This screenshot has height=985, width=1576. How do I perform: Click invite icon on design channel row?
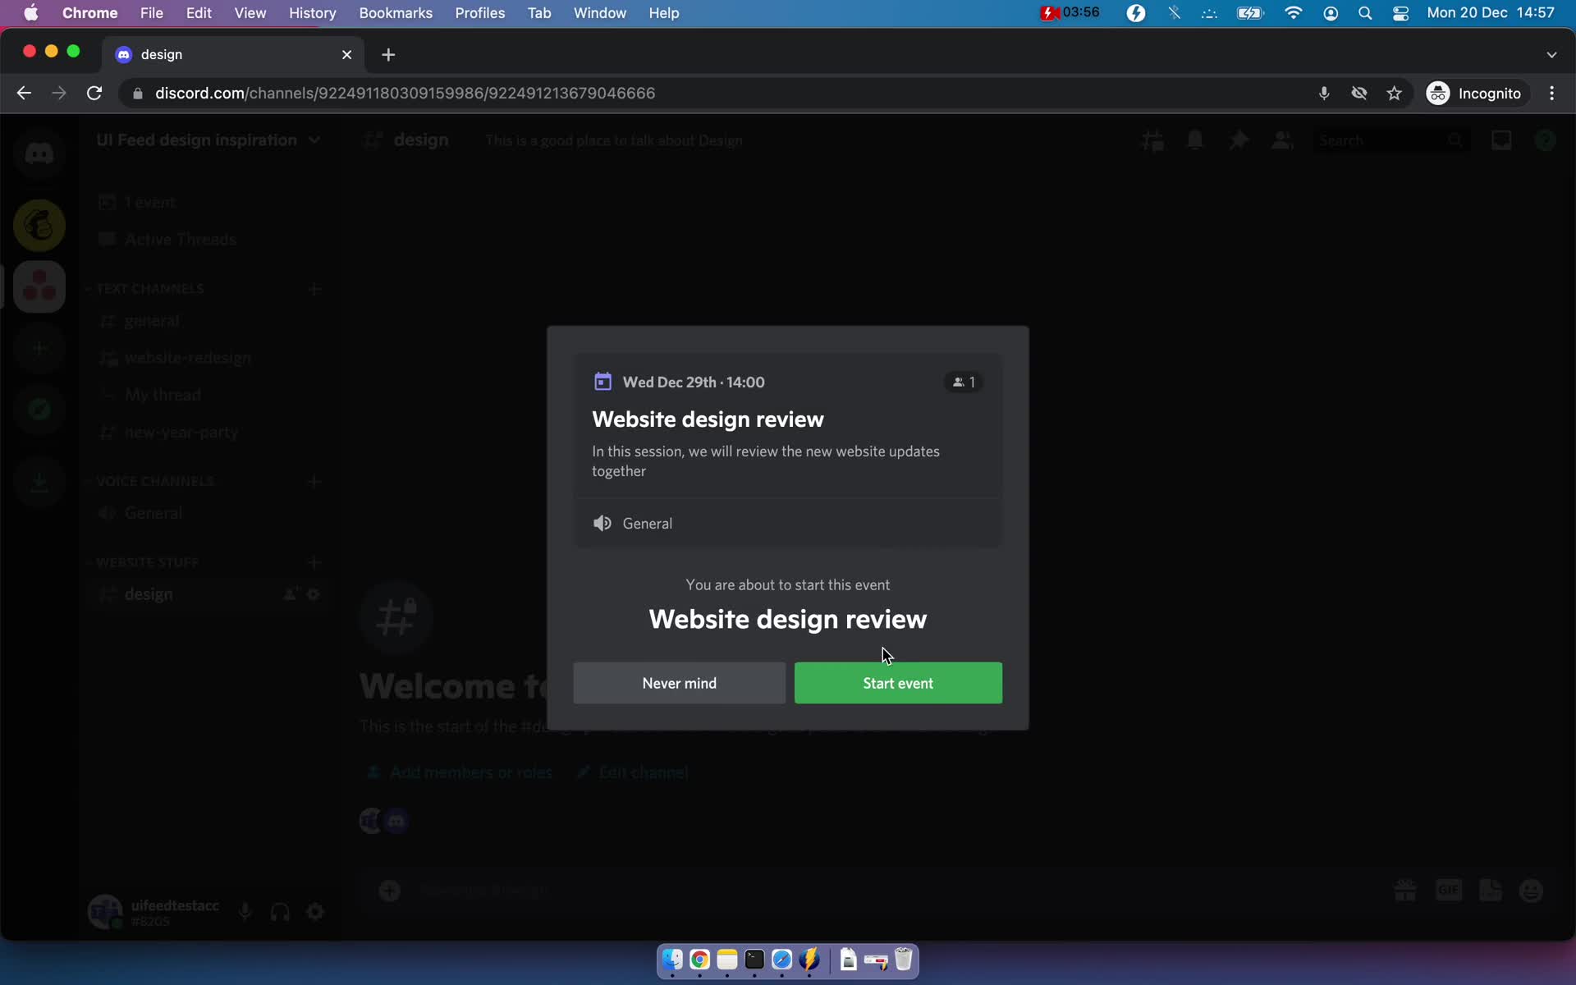tap(290, 594)
